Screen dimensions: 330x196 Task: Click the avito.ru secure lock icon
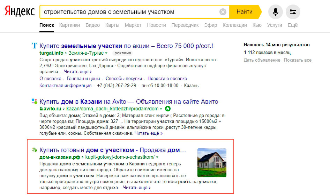41,109
